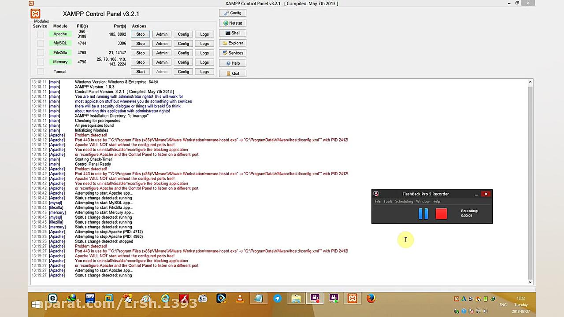Toggle the FileZilla service checkbox

tap(41, 53)
